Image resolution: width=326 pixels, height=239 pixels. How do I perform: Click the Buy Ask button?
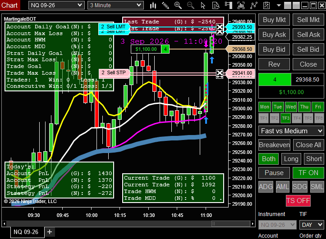[274, 35]
